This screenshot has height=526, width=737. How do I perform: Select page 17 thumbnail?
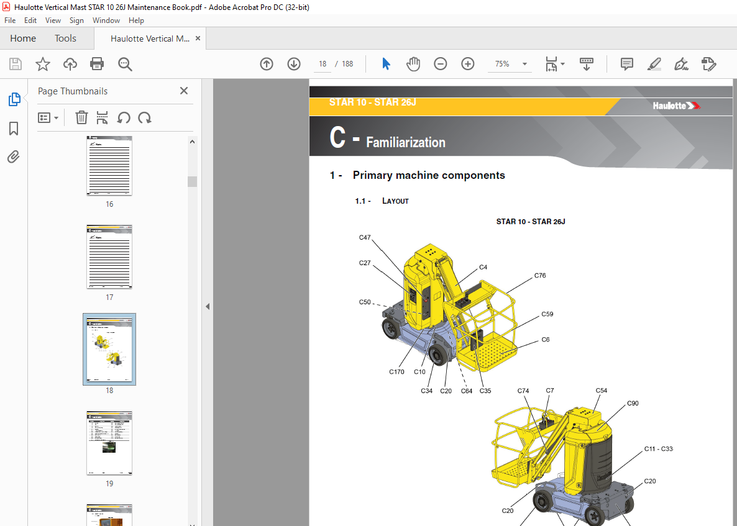(x=109, y=256)
